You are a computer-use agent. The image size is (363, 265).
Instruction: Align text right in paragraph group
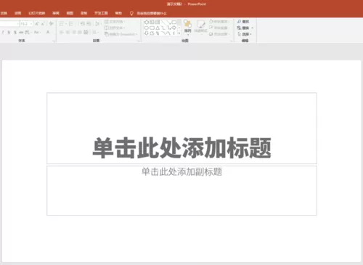(x=74, y=32)
